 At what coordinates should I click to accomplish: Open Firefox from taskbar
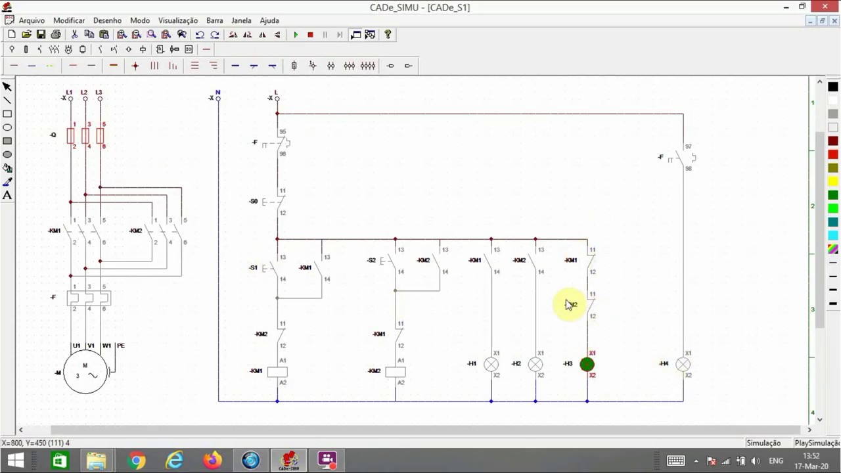[212, 461]
